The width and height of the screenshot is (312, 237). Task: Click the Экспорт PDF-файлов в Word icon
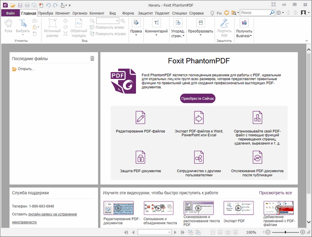198,118
